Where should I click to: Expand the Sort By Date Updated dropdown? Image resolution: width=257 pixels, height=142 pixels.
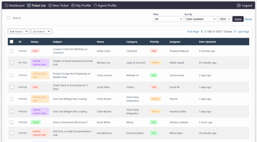point(201,19)
